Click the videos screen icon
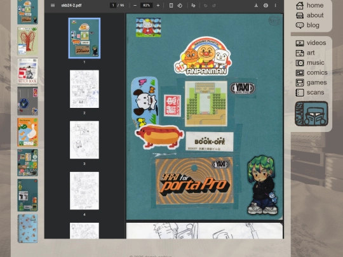 pyautogui.click(x=300, y=43)
